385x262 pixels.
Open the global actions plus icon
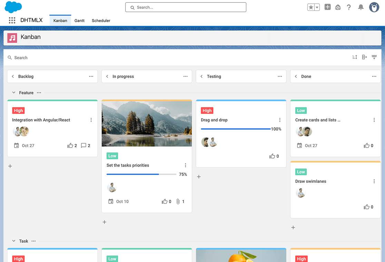tap(328, 7)
